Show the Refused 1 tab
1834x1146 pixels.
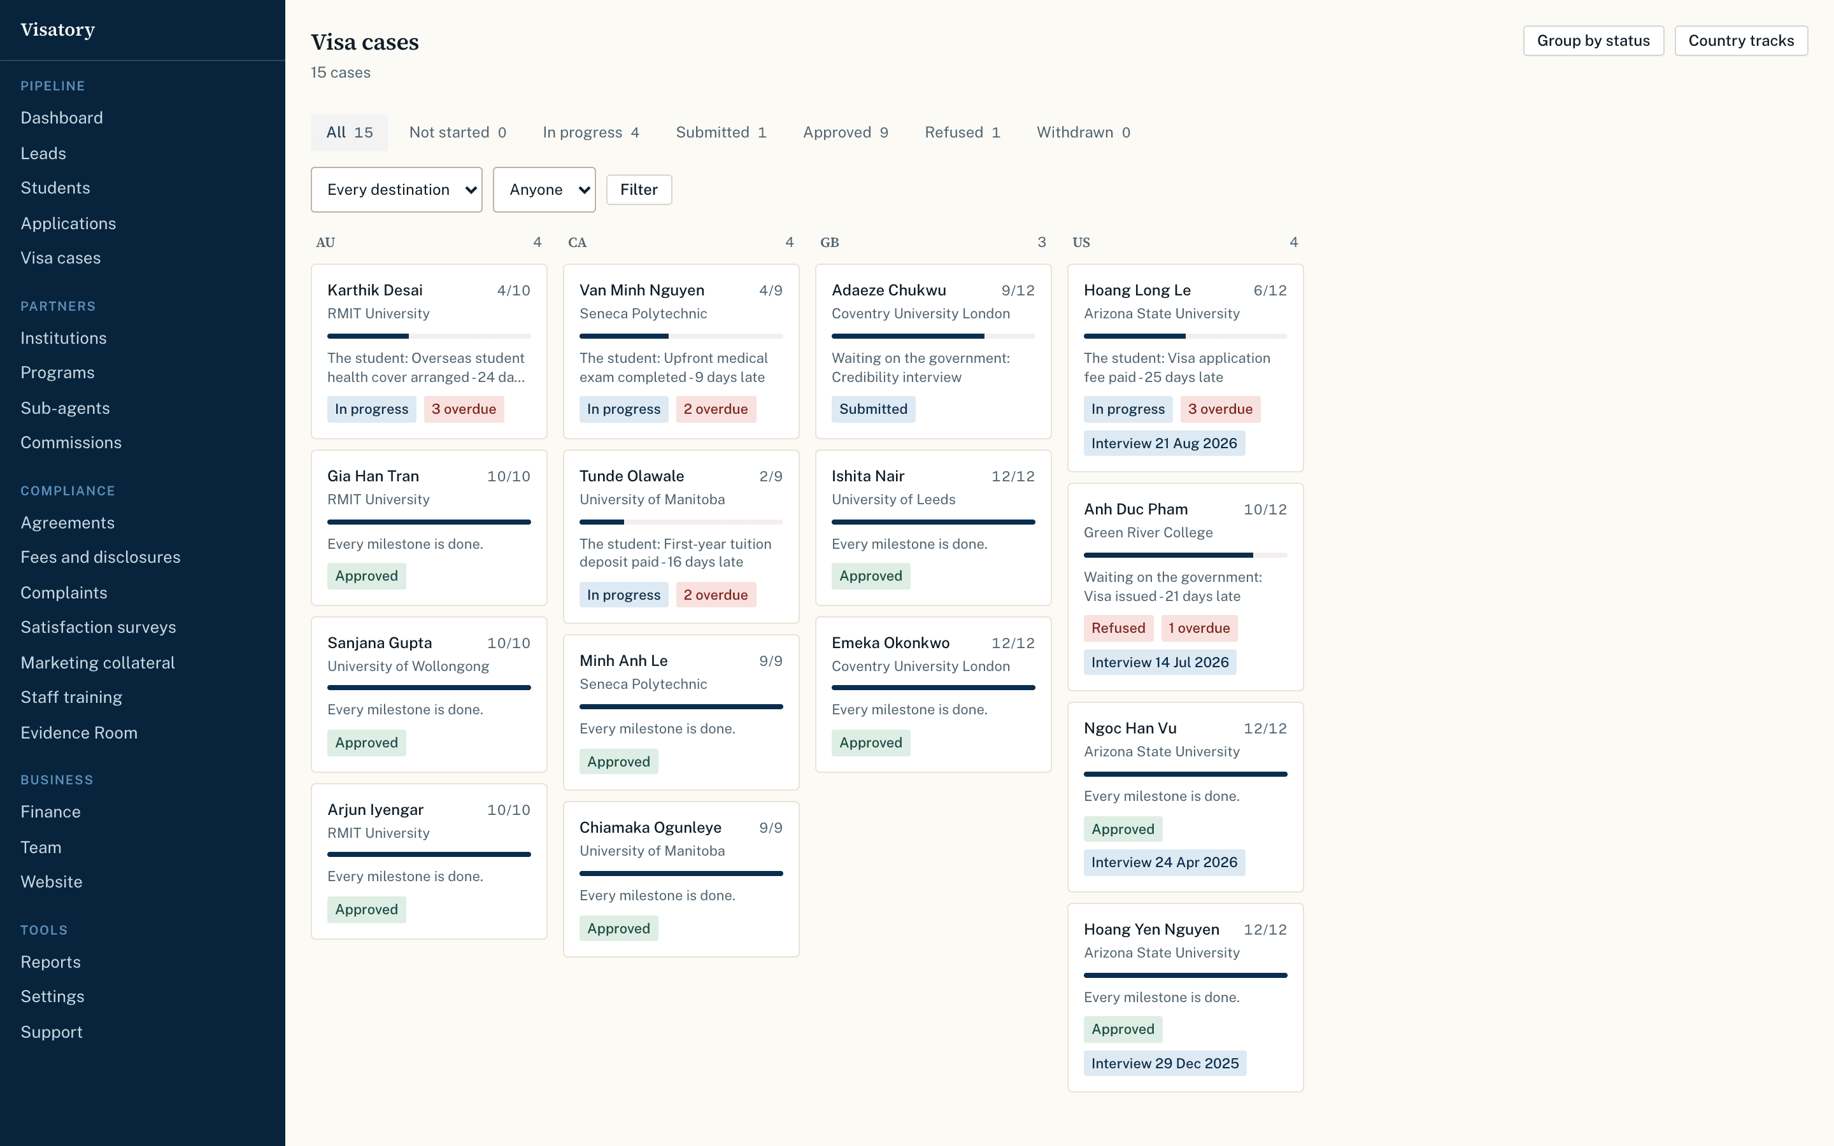tap(962, 132)
